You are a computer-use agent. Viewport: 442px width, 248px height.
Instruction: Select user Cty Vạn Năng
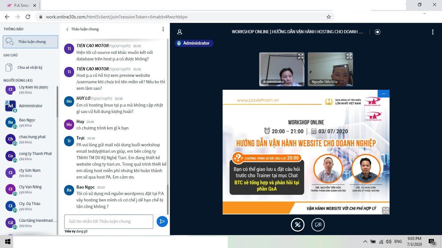pos(30,189)
